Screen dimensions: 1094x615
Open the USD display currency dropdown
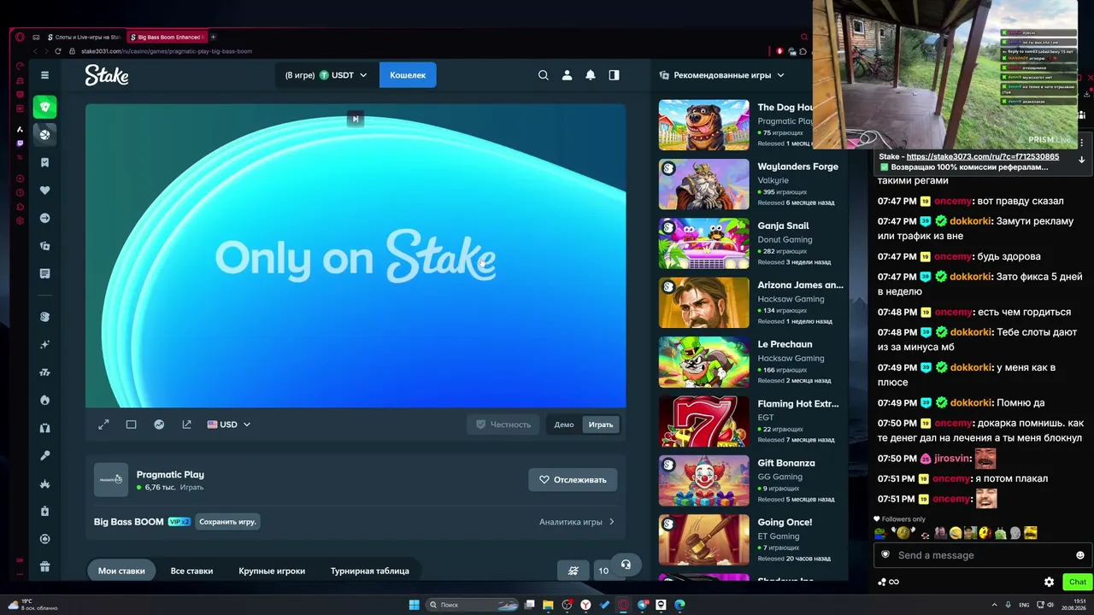(228, 425)
